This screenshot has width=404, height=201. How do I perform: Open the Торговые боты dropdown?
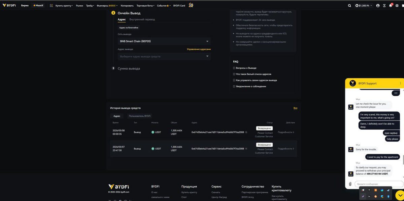click(x=145, y=6)
